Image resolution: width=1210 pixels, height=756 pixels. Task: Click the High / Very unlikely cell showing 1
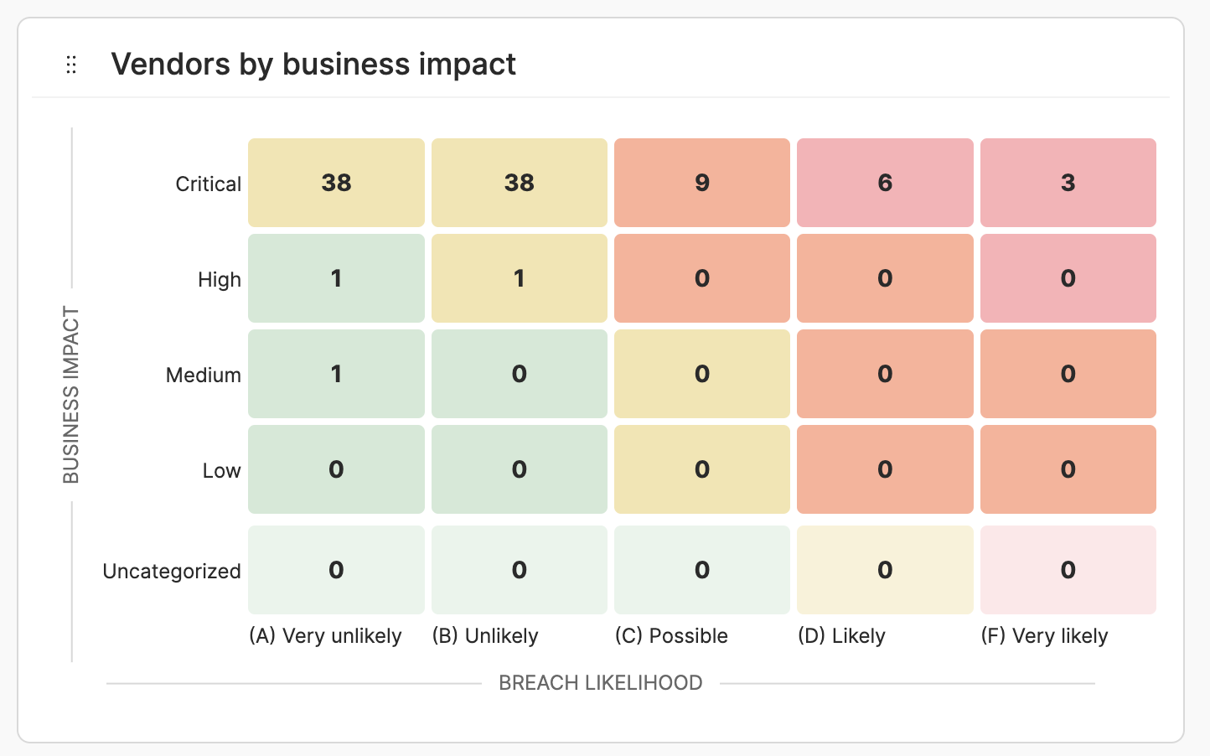pyautogui.click(x=335, y=278)
